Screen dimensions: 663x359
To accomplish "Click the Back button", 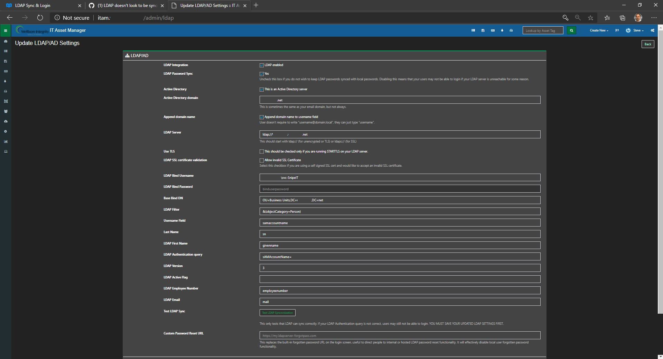I will (x=648, y=44).
